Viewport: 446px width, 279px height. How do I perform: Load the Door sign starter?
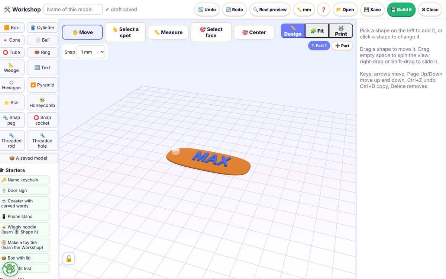coord(25,190)
